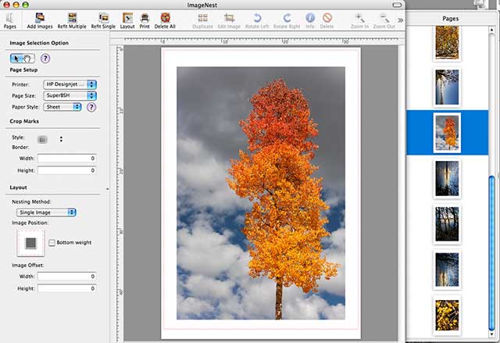The width and height of the screenshot is (500, 343).
Task: Click the Border Width input field
Action: click(x=67, y=159)
